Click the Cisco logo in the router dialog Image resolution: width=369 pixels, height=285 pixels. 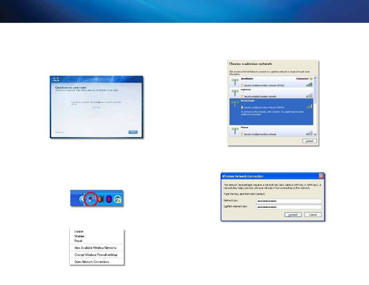click(56, 79)
